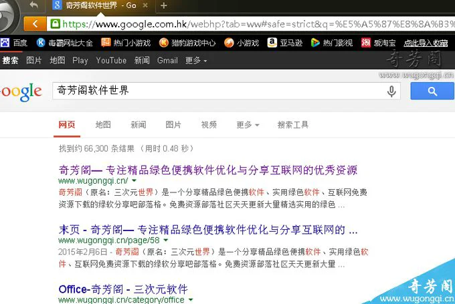This screenshot has width=455, height=304.
Task: Open result 奇芳阁— 专注精品绿色便携软件优化与分享互联网的优秀资源
Action: [x=208, y=170]
